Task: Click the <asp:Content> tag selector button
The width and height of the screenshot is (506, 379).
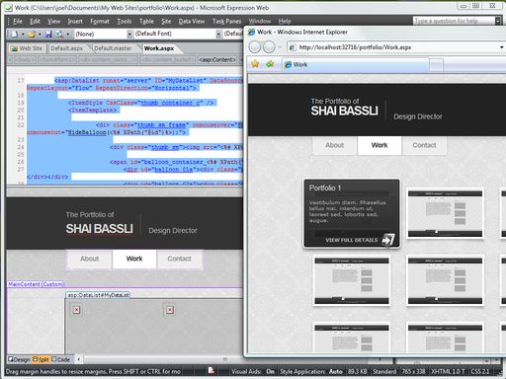Action: point(217,59)
